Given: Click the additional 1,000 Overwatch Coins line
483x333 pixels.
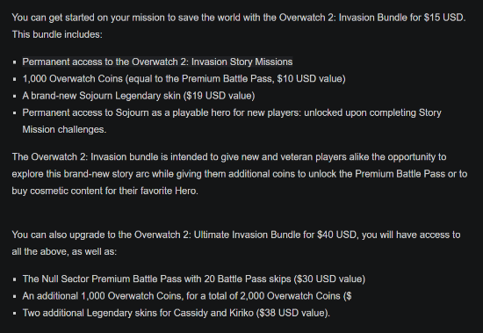Looking at the screenshot, I should point(187,296).
